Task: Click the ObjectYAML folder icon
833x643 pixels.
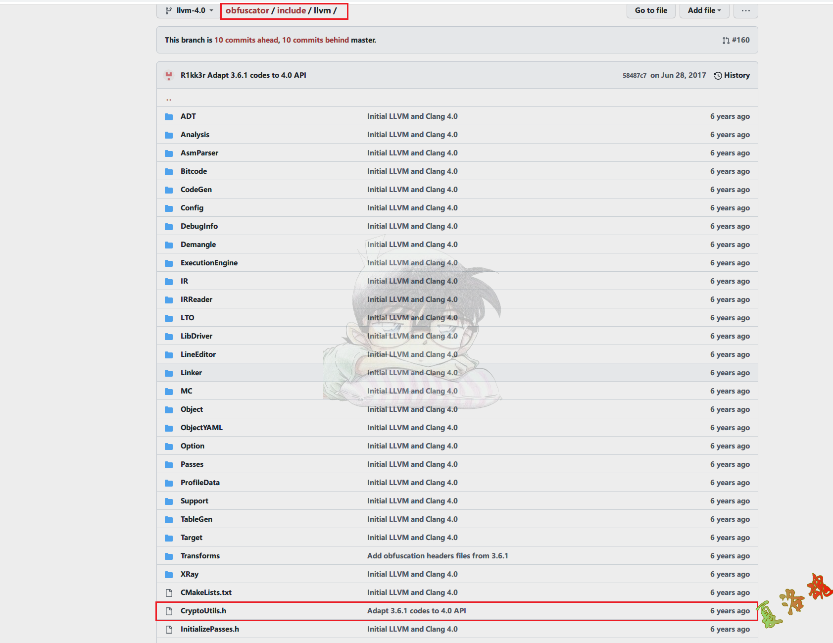Action: 169,428
